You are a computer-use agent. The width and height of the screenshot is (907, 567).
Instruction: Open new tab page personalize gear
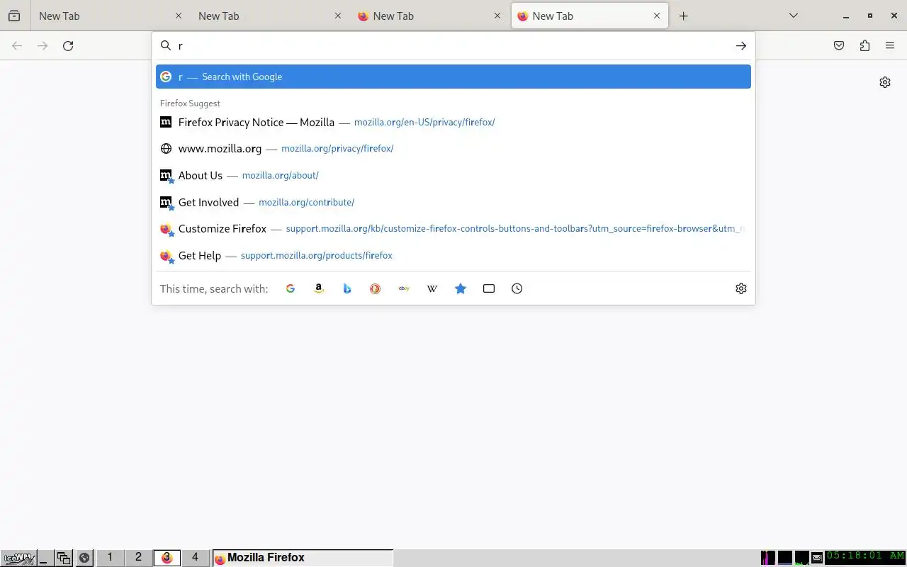click(885, 82)
